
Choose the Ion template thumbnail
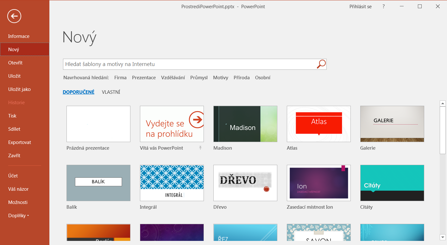[x=319, y=183]
